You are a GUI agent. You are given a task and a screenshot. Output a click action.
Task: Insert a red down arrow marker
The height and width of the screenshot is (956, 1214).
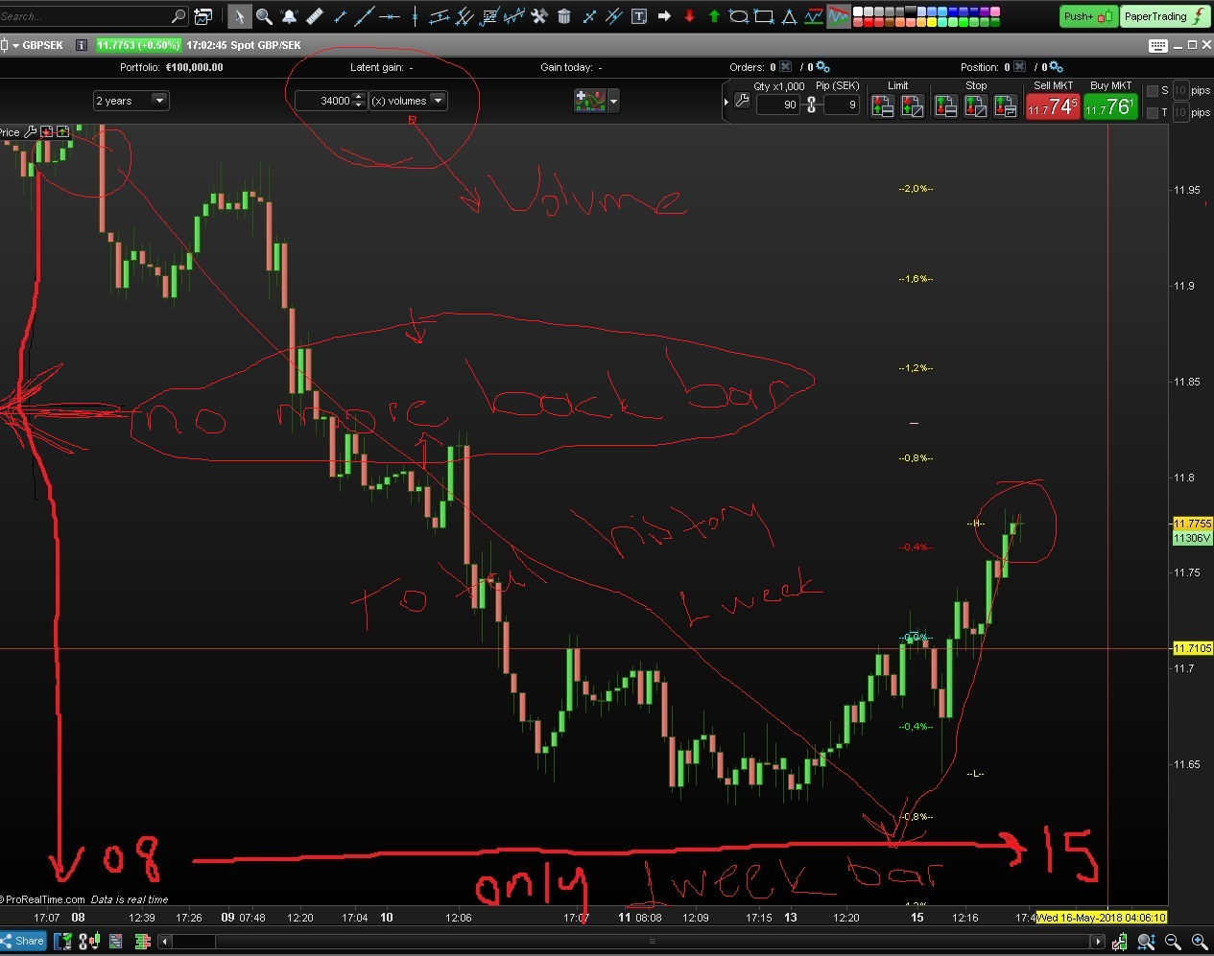[x=689, y=16]
